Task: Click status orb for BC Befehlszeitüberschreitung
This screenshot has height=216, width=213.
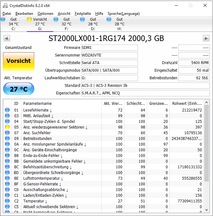Action: click(7, 167)
